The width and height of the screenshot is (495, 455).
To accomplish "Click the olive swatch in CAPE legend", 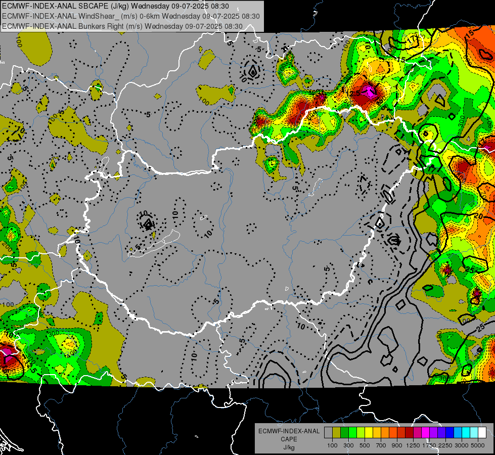I will click(337, 433).
